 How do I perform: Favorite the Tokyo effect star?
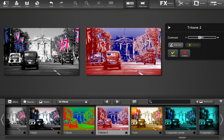click(59, 133)
